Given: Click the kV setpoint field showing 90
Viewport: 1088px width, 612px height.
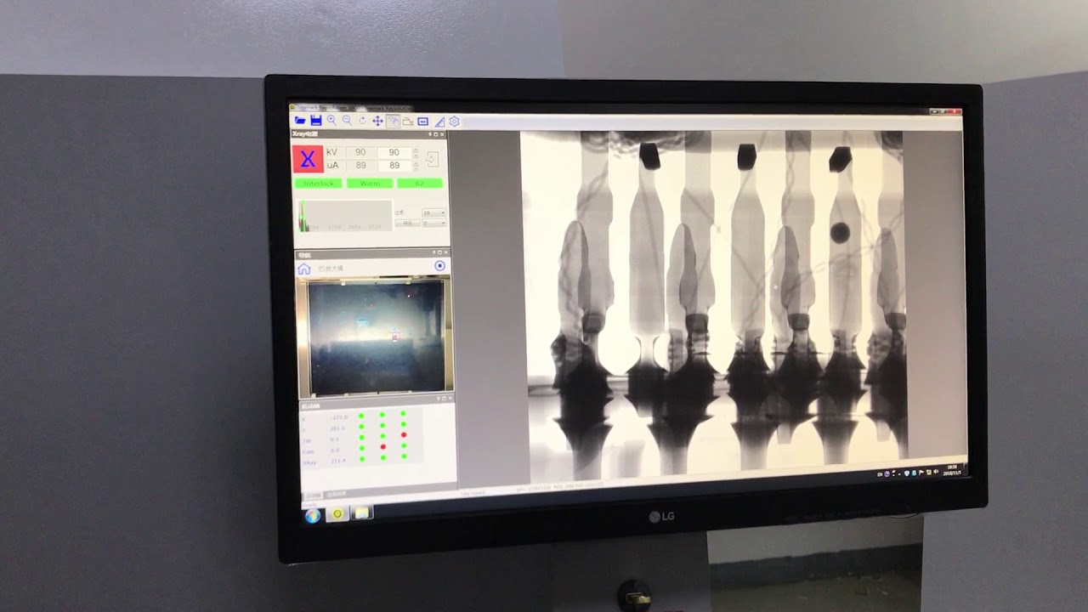Looking at the screenshot, I should (394, 152).
